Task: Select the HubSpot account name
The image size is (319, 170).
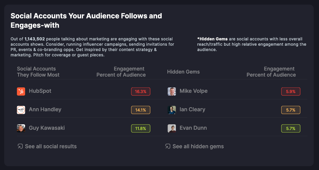Action: [40, 91]
